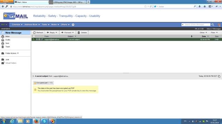The width and height of the screenshot is (222, 124).
Task: Click 'A secret subject' in message row
Action: [74, 40]
